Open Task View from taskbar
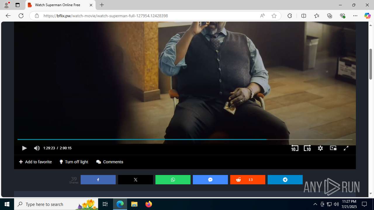The width and height of the screenshot is (374, 210). 105,204
